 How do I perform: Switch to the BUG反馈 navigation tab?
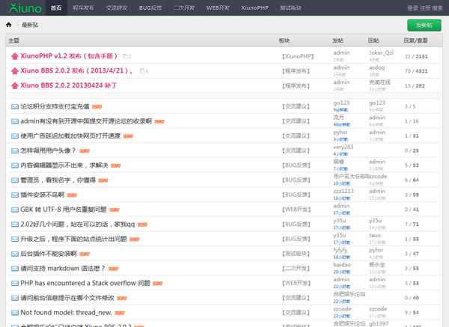pos(171,7)
